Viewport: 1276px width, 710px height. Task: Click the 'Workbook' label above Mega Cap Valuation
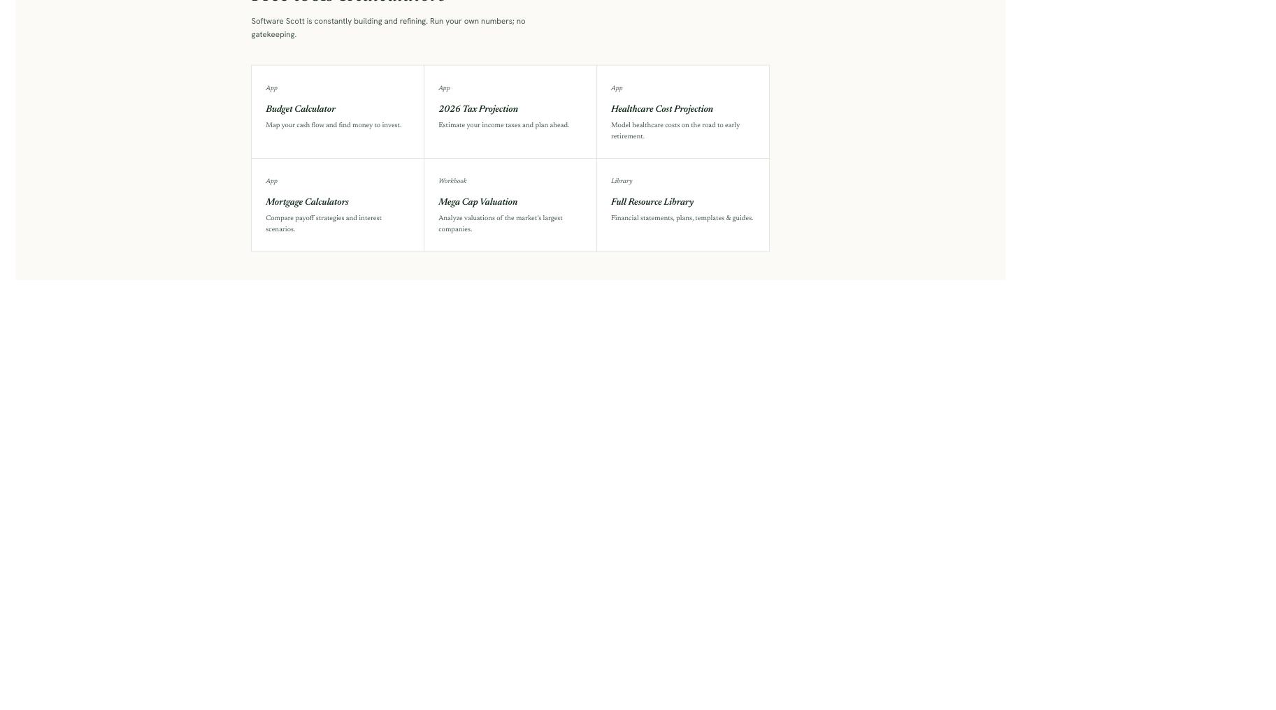[x=452, y=181]
